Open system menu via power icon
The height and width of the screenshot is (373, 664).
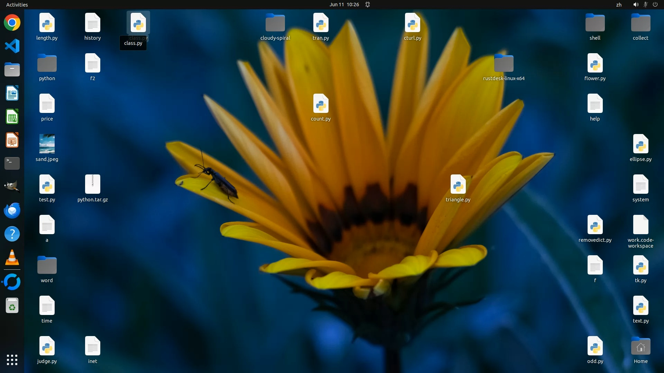pos(655,4)
